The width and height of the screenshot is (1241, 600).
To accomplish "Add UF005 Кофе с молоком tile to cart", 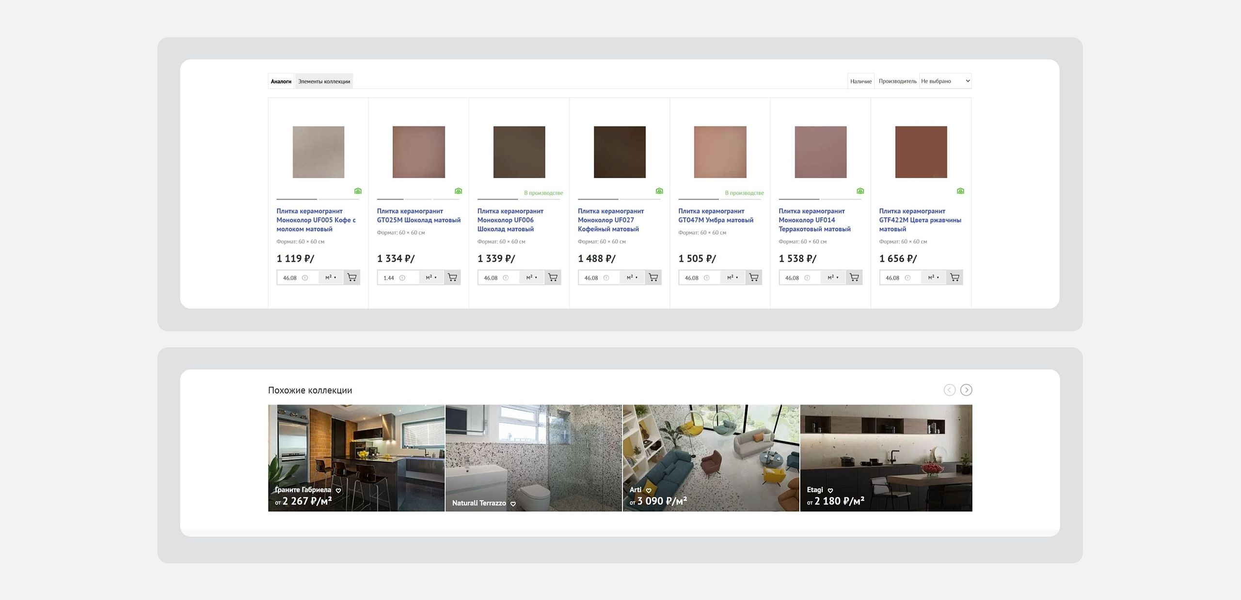I will pos(352,277).
